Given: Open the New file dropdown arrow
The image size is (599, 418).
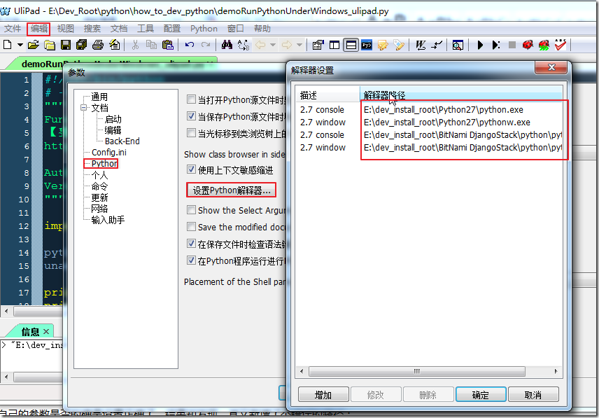Looking at the screenshot, I should (x=20, y=45).
